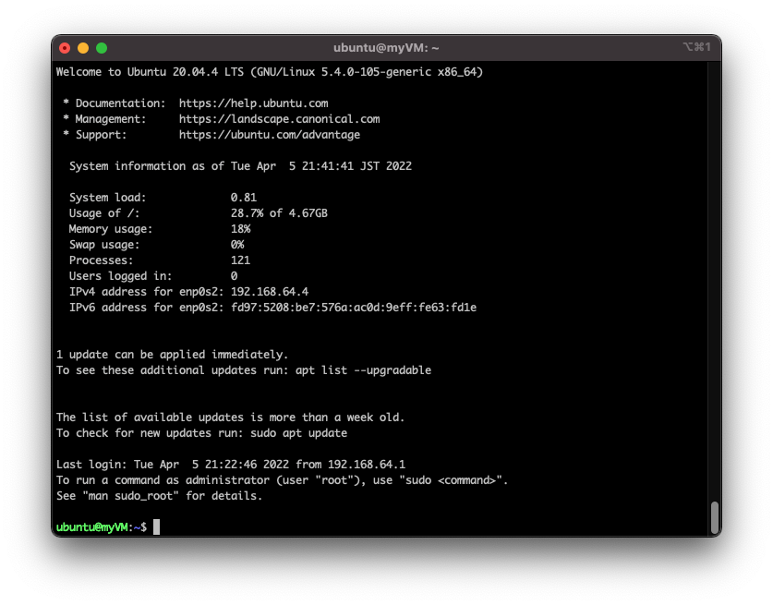Open the https://landscape.canonical.com link
Screen dimensions: 773x605
click(x=279, y=119)
